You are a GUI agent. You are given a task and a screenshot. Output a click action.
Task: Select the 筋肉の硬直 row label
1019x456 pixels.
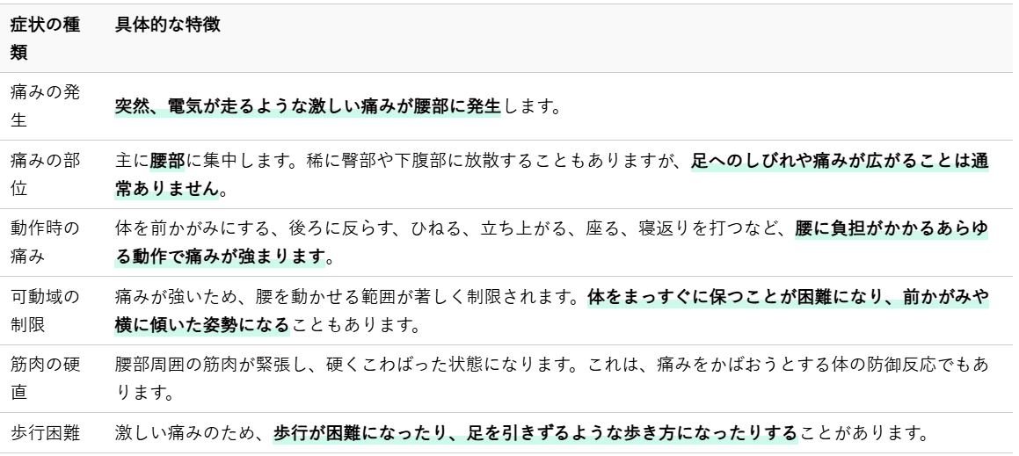[x=46, y=378]
